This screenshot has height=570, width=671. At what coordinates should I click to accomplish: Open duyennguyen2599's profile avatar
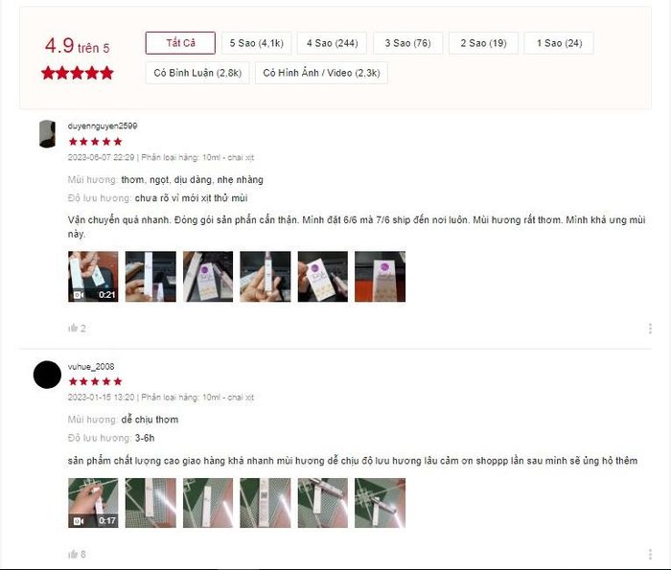coord(47,134)
